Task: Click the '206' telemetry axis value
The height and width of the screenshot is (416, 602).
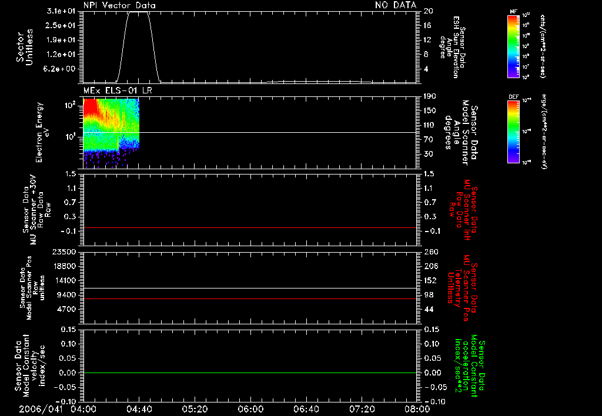Action: [431, 266]
